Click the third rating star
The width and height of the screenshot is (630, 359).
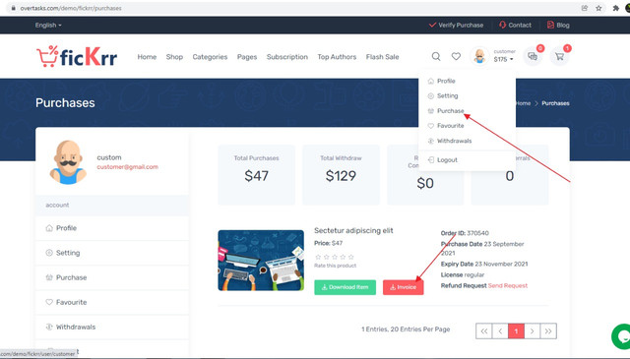point(335,257)
